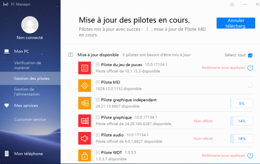Click Pilote officiel de 10.1.15.3 disponible

128,71
